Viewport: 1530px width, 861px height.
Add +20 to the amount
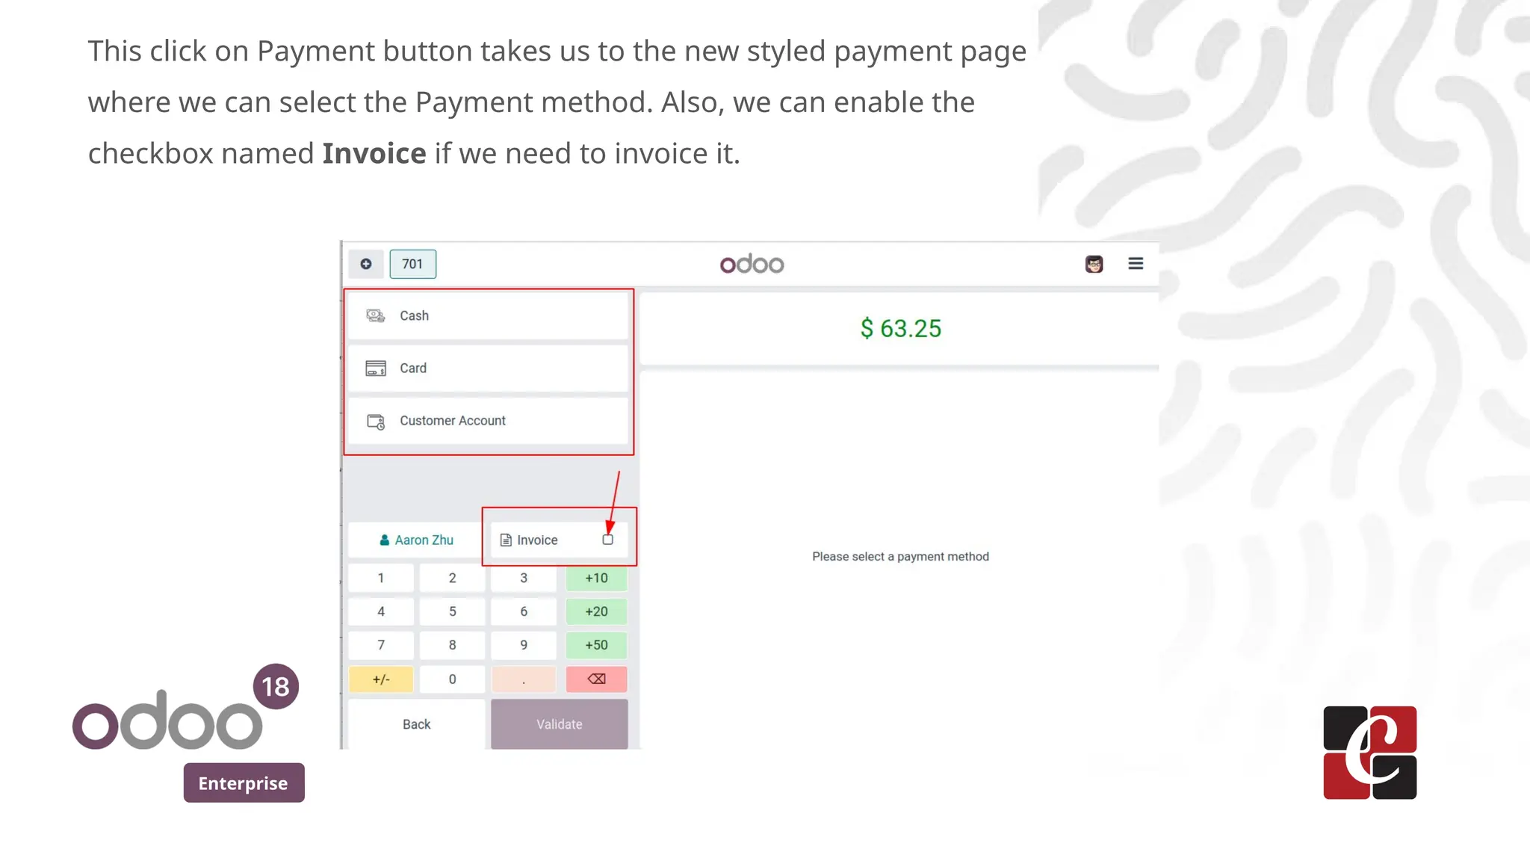[x=596, y=611]
